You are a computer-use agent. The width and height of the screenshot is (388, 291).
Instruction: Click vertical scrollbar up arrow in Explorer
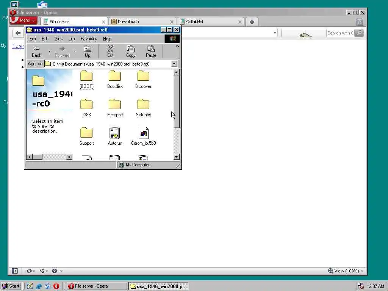click(x=176, y=72)
